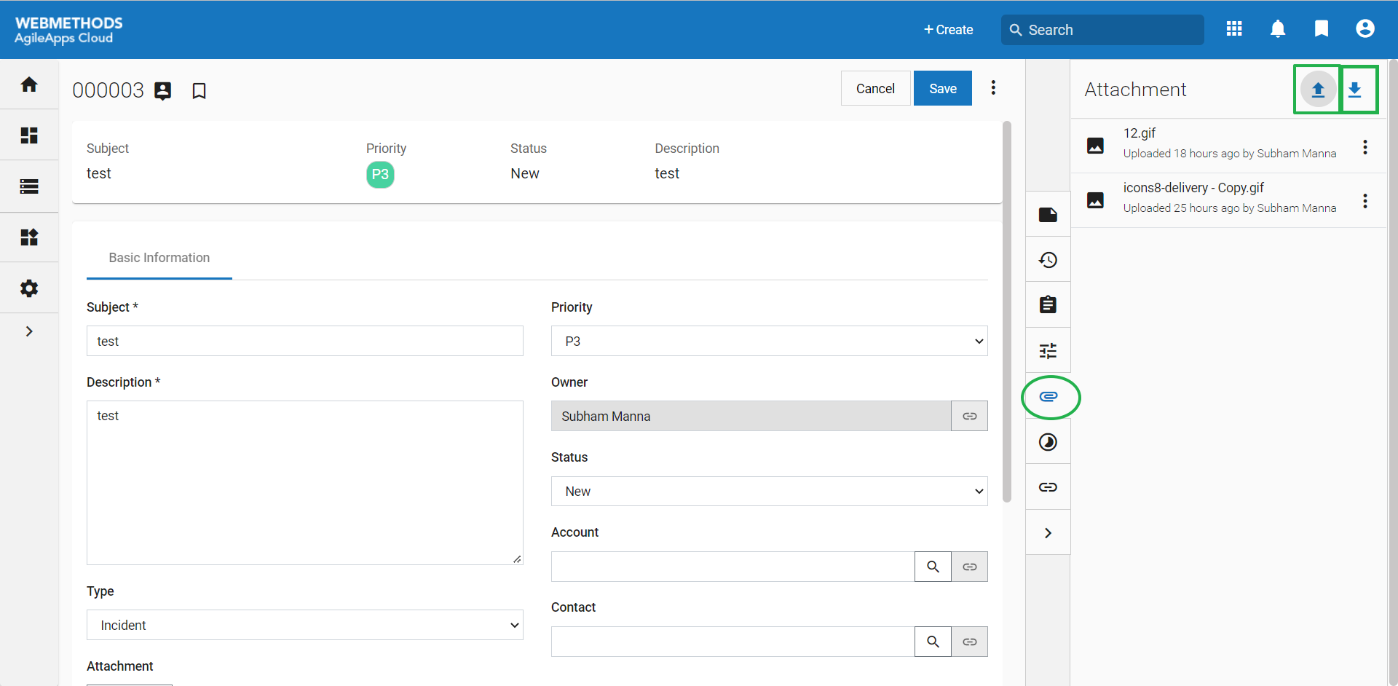
Task: Click the contact card icon beside 000003
Action: (x=163, y=91)
